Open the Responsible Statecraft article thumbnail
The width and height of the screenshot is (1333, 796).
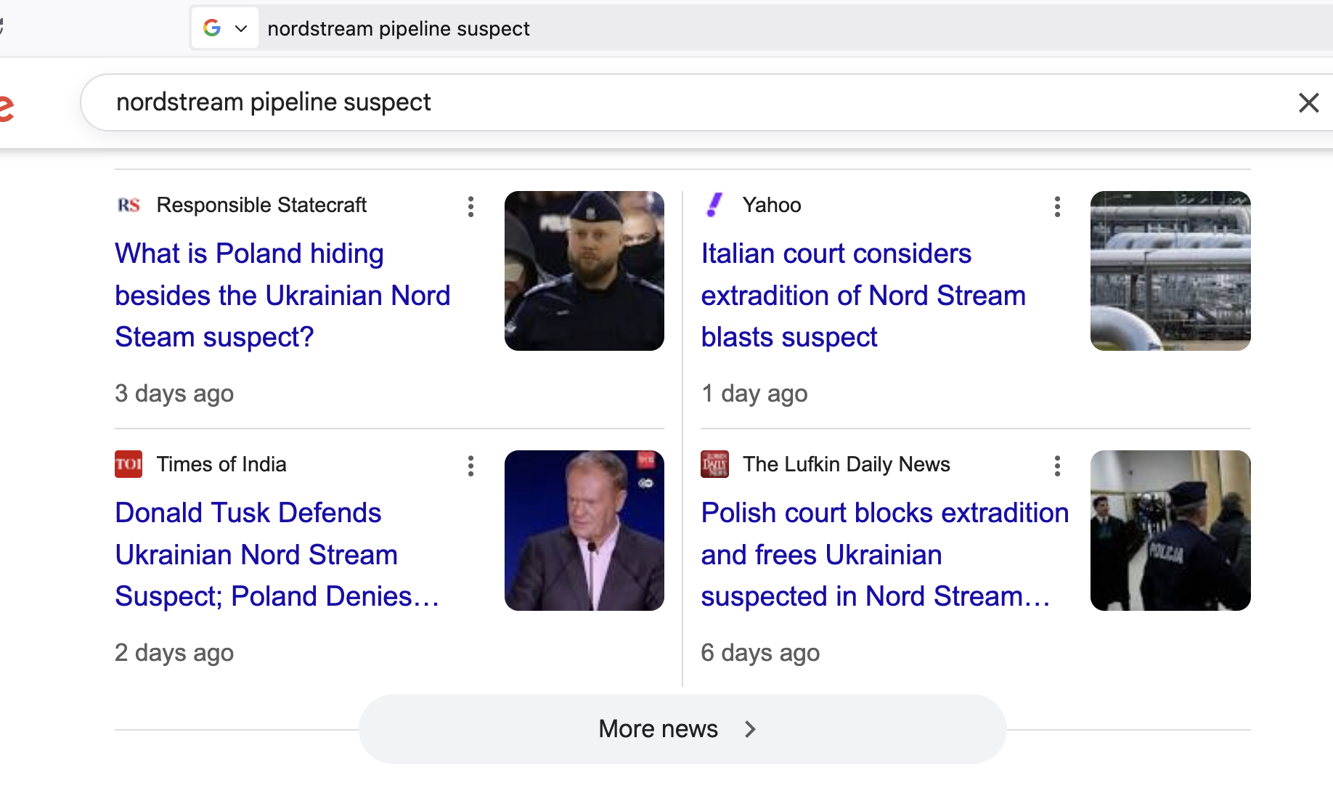coord(584,271)
